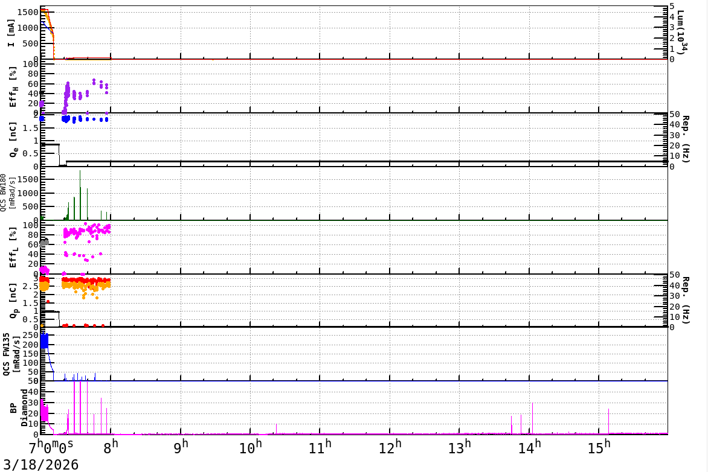Screen dimensions: 708x472
Task: Click the QCS FW135 axis title
Action: (11, 354)
